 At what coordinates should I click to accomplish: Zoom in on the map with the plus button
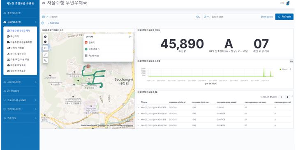click(x=45, y=37)
